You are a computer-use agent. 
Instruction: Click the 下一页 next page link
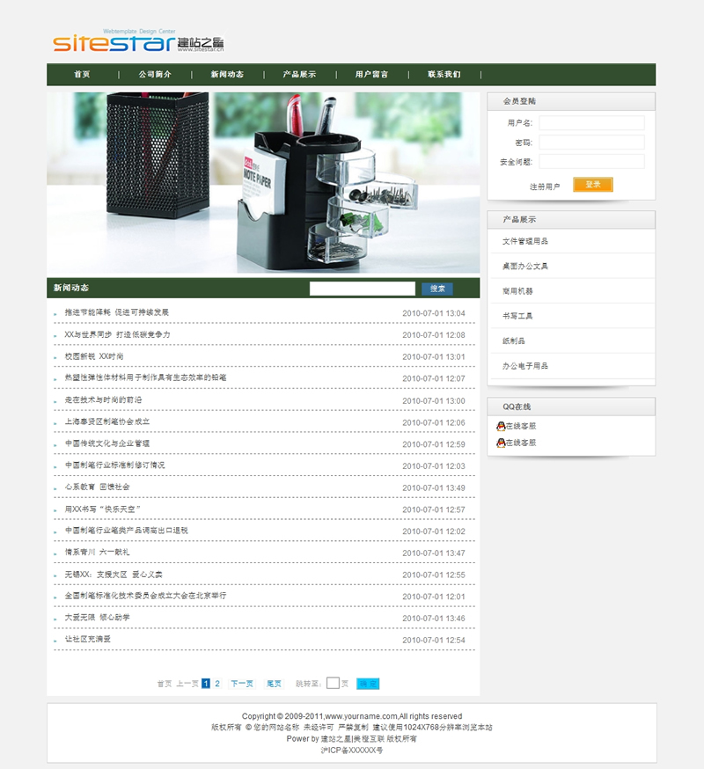pos(242,684)
